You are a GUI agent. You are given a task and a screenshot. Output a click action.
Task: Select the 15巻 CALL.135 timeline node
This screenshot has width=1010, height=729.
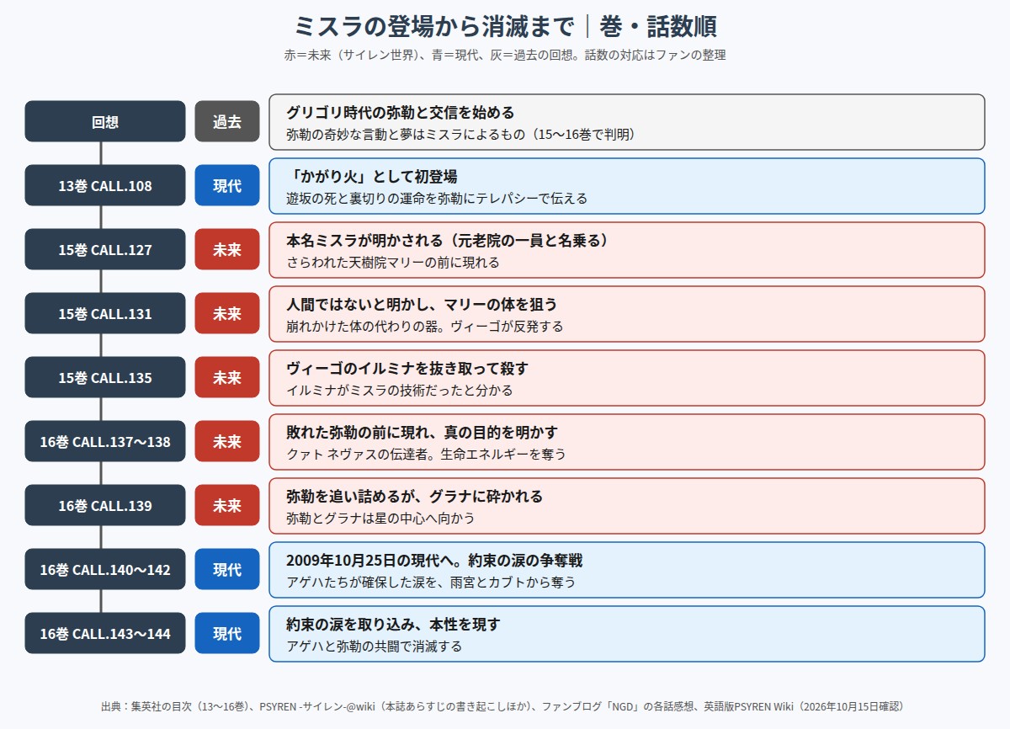(105, 377)
